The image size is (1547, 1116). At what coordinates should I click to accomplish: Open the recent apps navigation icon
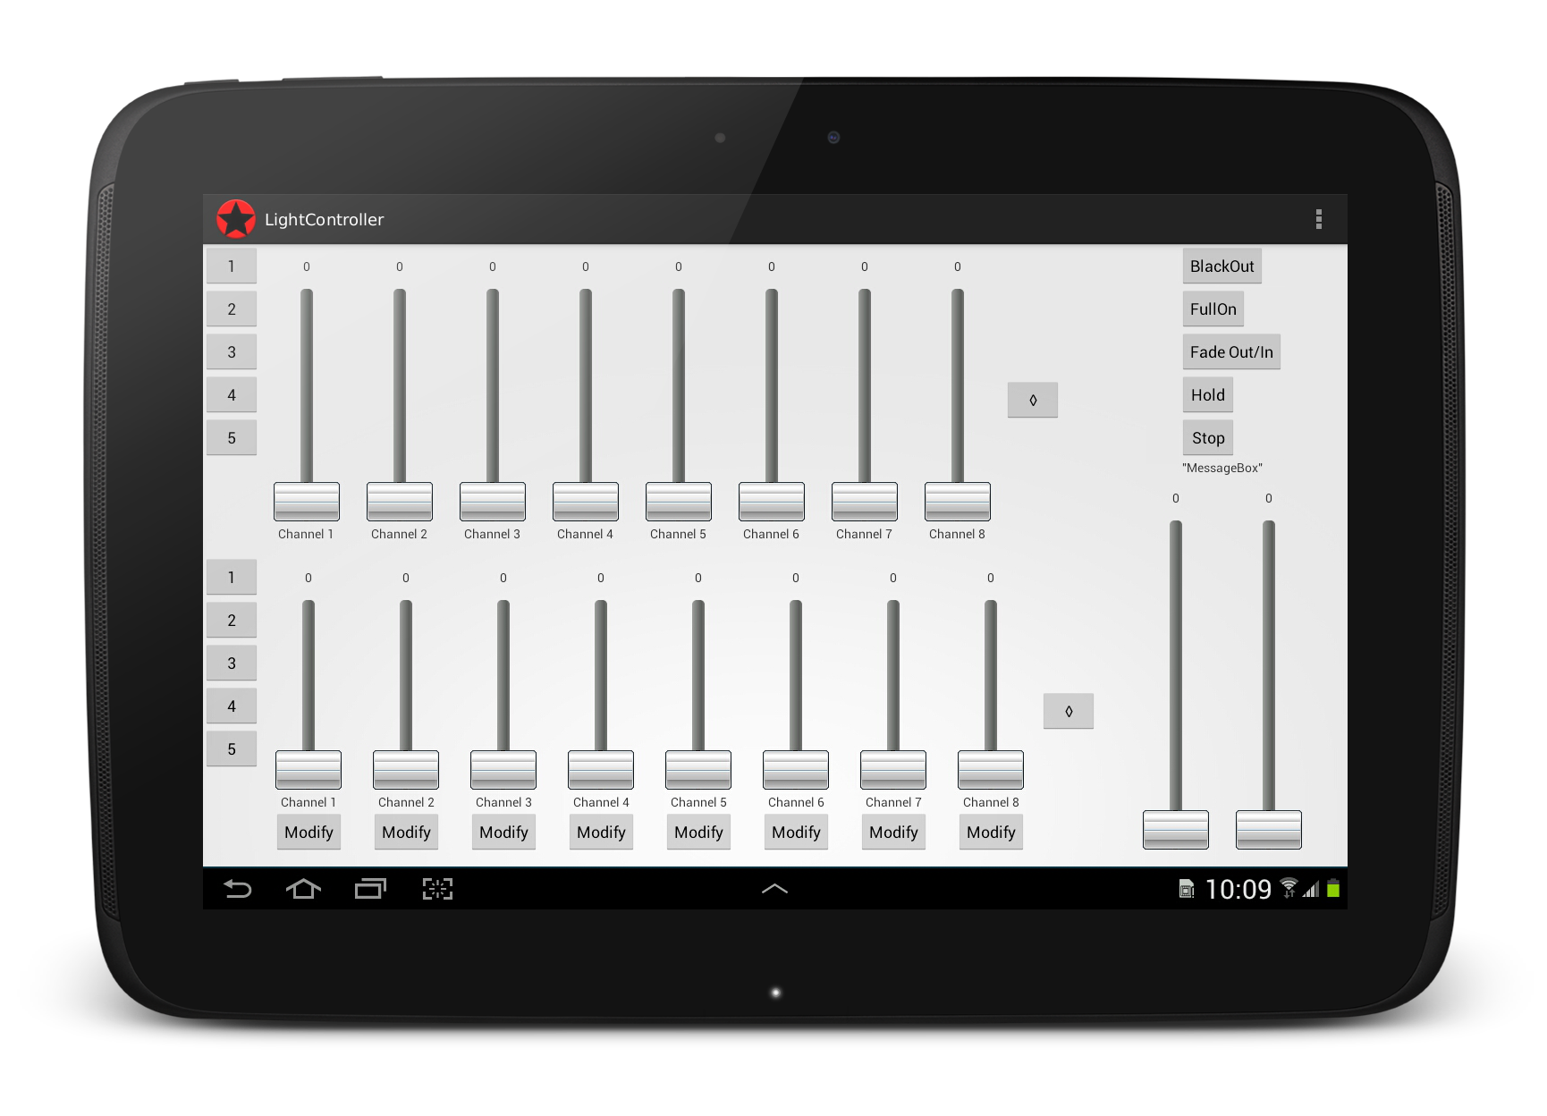coord(369,889)
